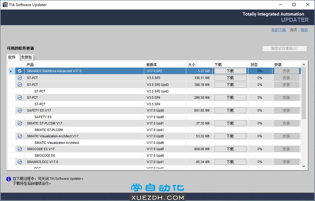Download SIMATIC S7-PLCSIM V17 Upd1
Image resolution: width=315 pixels, height=201 pixels.
[x=230, y=123]
